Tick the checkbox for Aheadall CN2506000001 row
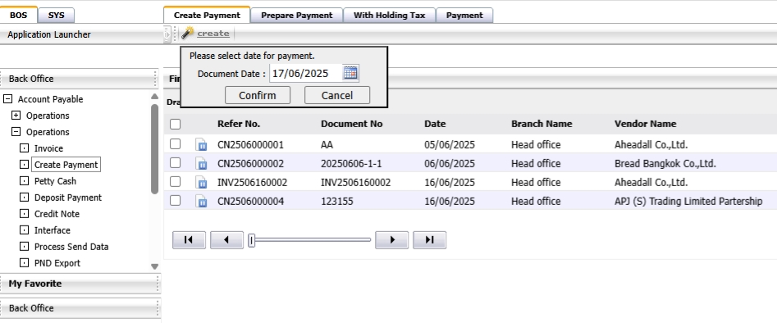This screenshot has height=323, width=777. [175, 143]
